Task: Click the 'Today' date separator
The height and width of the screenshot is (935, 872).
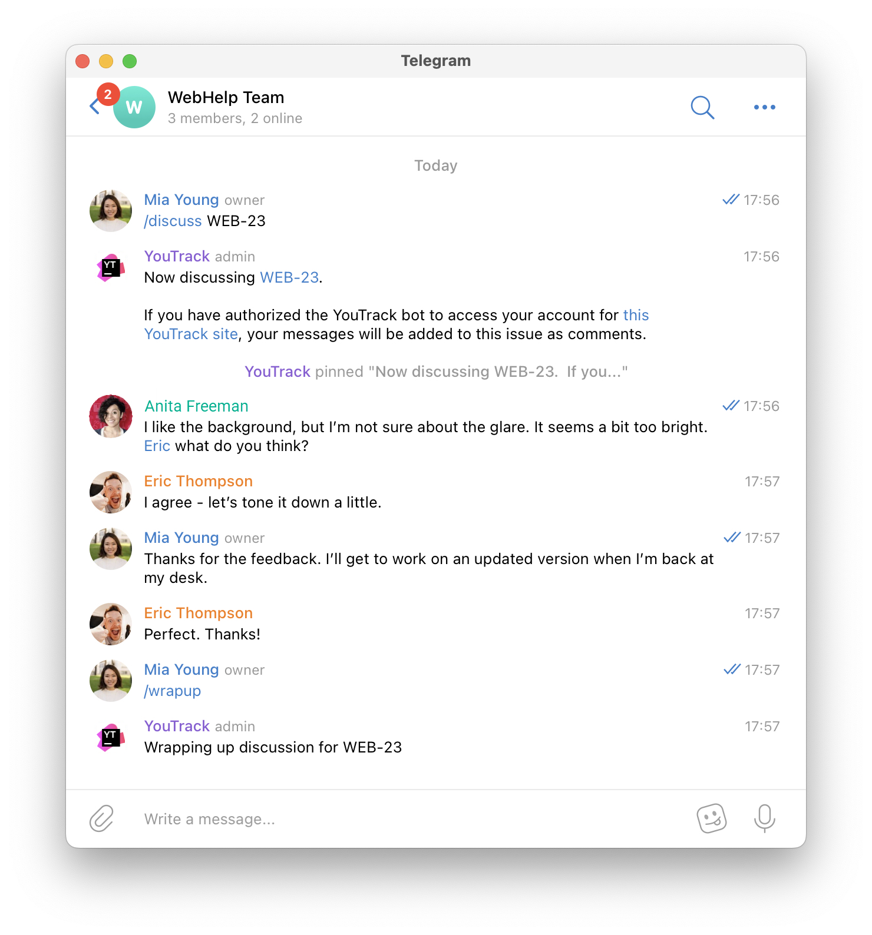Action: coord(436,165)
